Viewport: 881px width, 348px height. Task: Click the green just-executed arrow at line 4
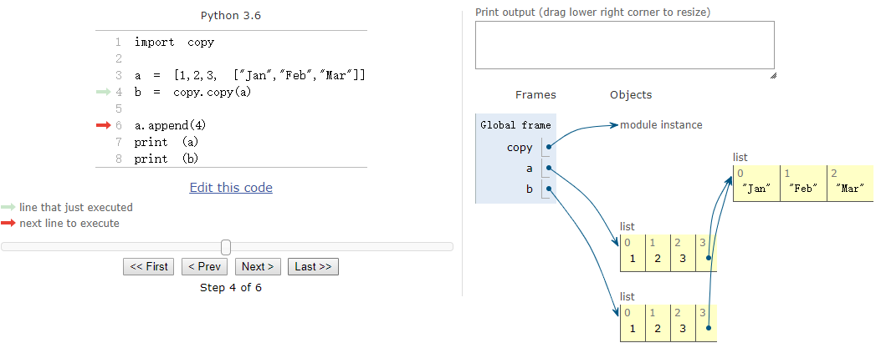pos(104,92)
